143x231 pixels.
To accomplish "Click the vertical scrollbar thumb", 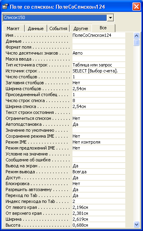I will tap(137, 42).
